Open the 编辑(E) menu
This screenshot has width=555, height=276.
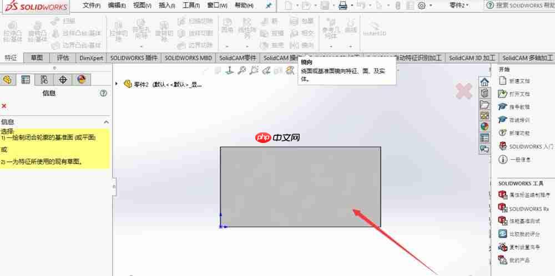pyautogui.click(x=117, y=6)
